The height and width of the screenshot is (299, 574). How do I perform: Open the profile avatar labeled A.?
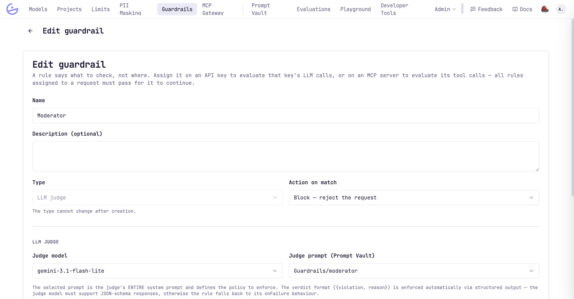561,9
